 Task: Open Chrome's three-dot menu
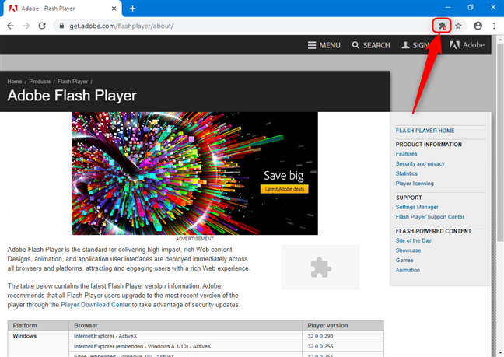[494, 26]
